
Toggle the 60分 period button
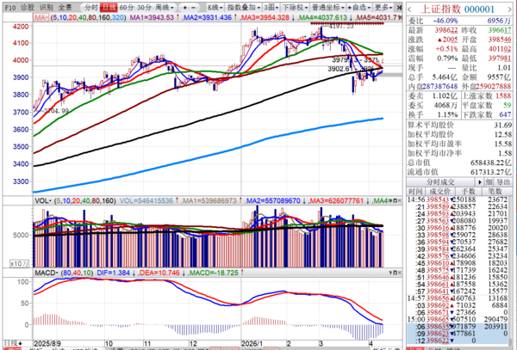pos(127,6)
